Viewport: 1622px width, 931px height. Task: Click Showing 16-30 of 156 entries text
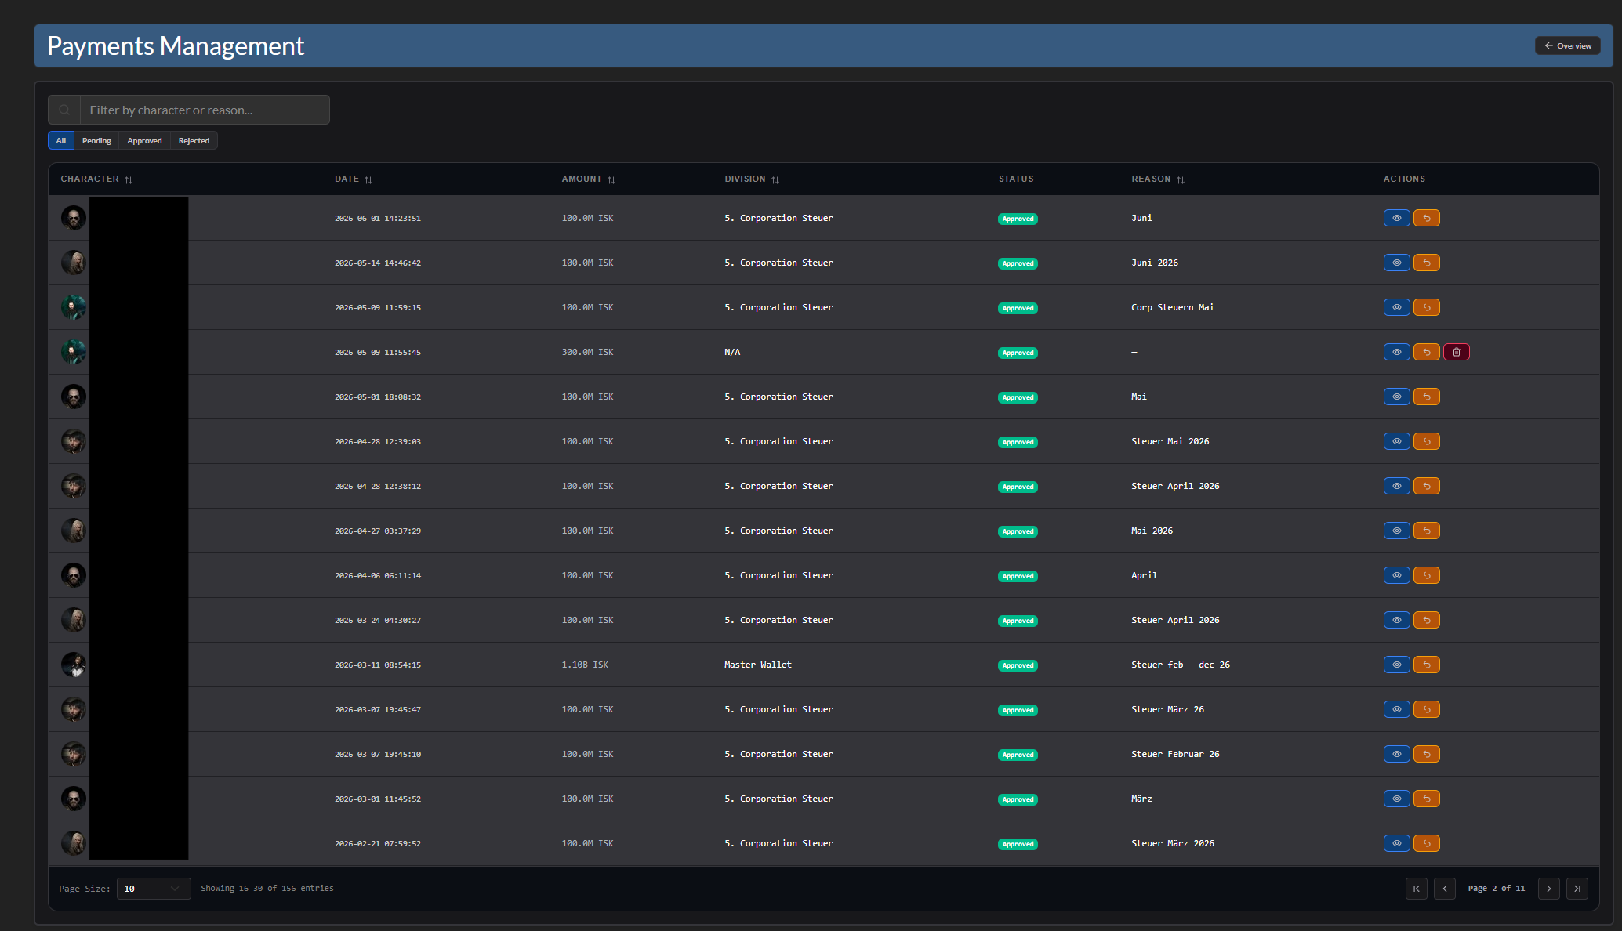[x=267, y=888]
